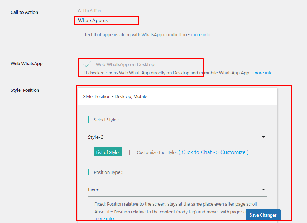Screen dimensions: 307x223
Task: Open more info link for Web WhatsApp
Action: coord(263,73)
